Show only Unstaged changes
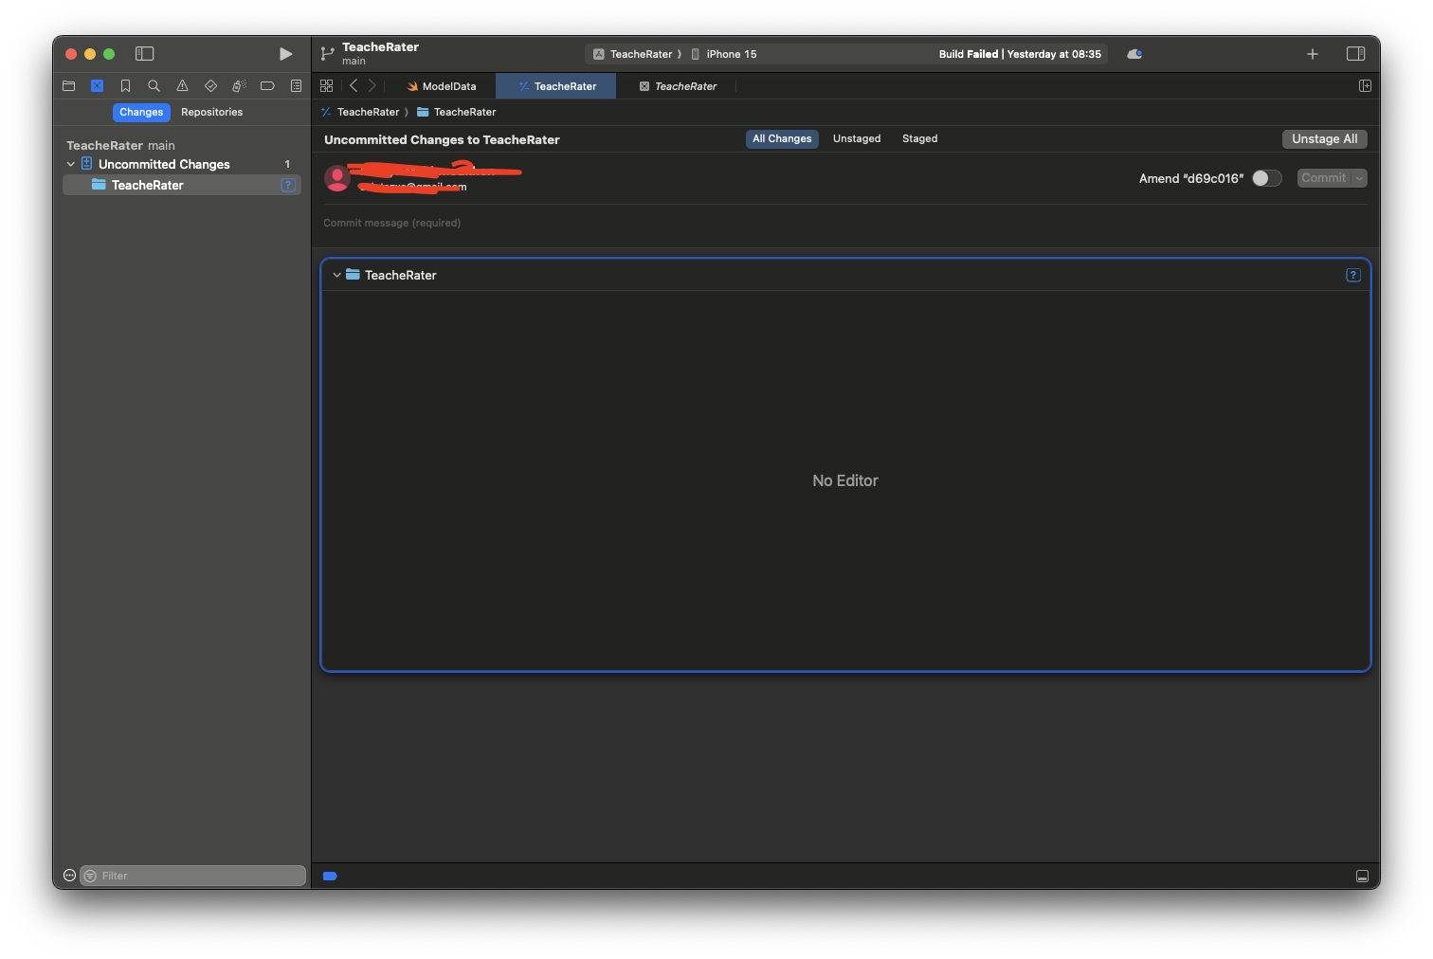This screenshot has height=959, width=1433. 857,138
